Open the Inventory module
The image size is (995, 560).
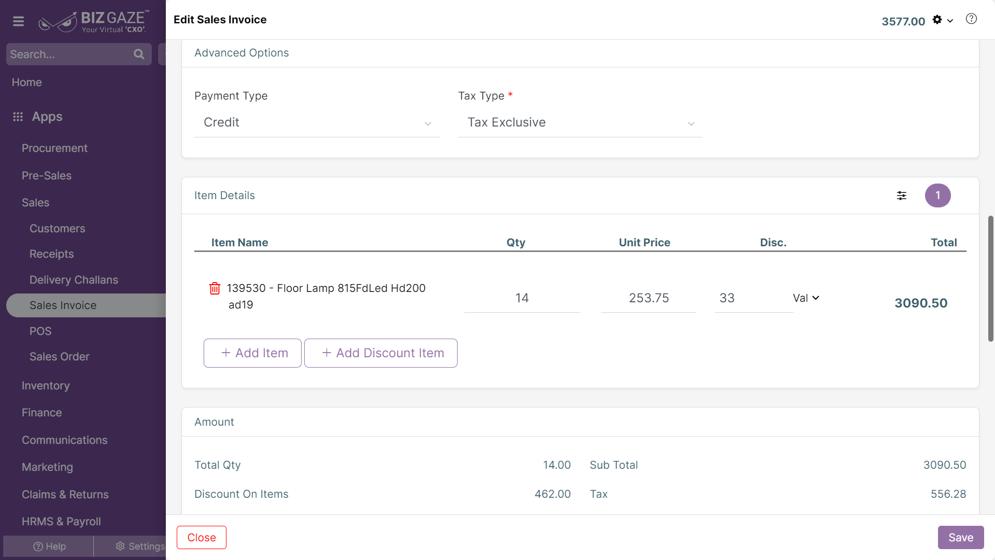point(46,386)
